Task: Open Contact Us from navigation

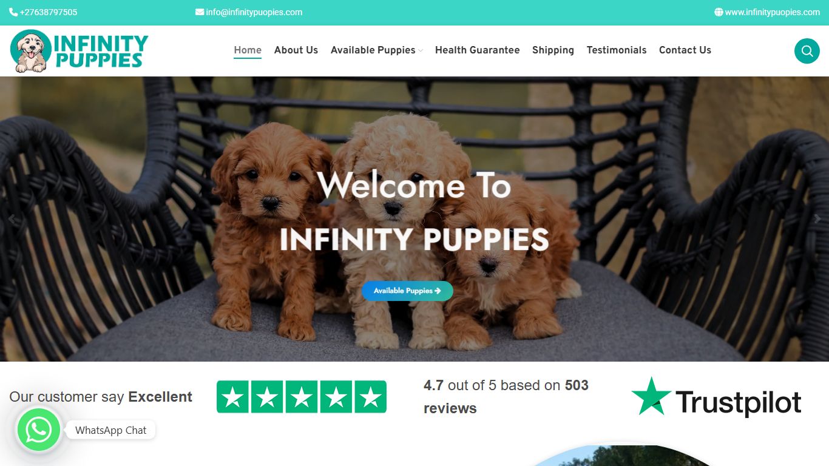Action: point(685,50)
